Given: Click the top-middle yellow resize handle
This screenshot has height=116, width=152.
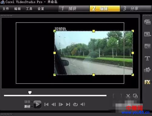Looking at the screenshot, I should click(94, 31).
